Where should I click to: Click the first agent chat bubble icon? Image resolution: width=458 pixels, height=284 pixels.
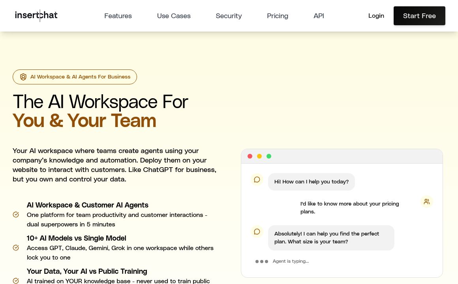tap(257, 179)
